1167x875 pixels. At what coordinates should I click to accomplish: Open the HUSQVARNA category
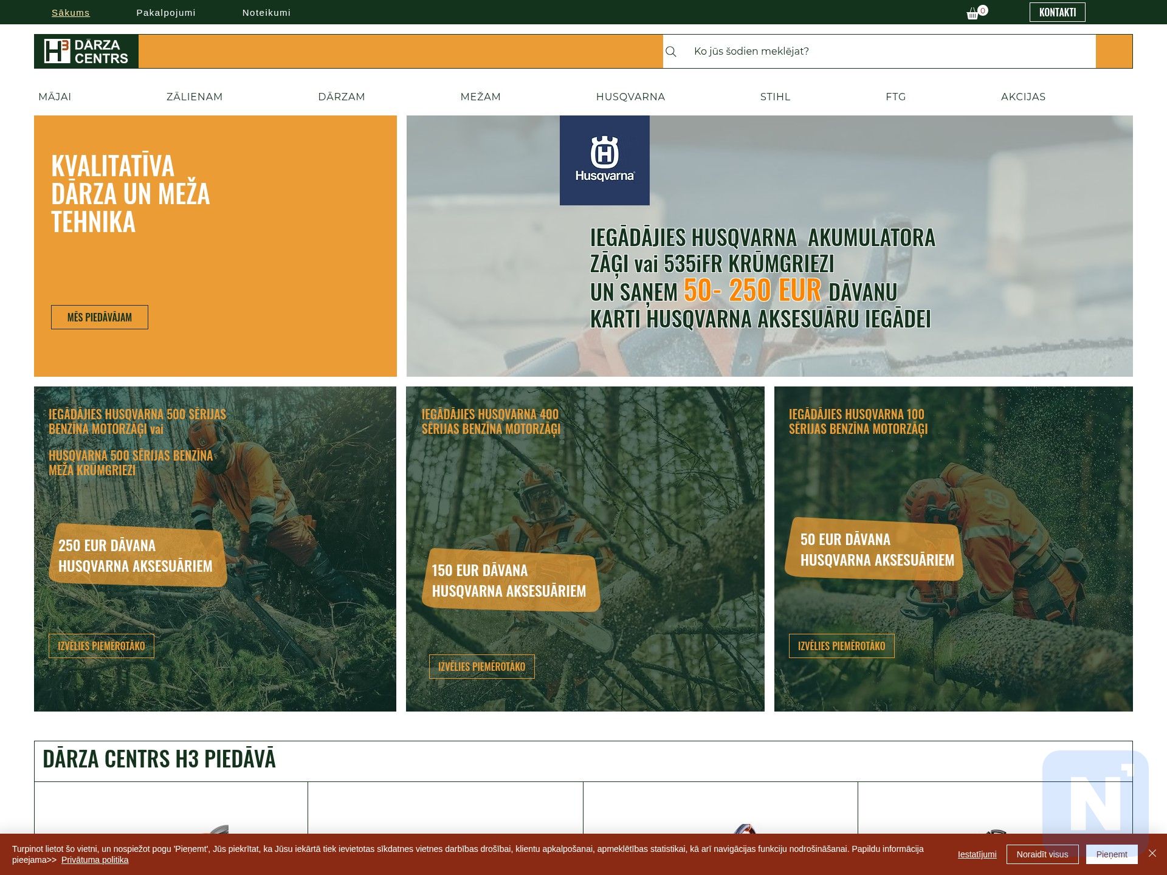630,97
